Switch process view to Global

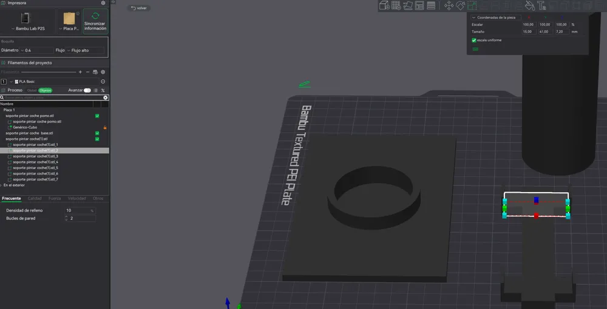coord(32,90)
